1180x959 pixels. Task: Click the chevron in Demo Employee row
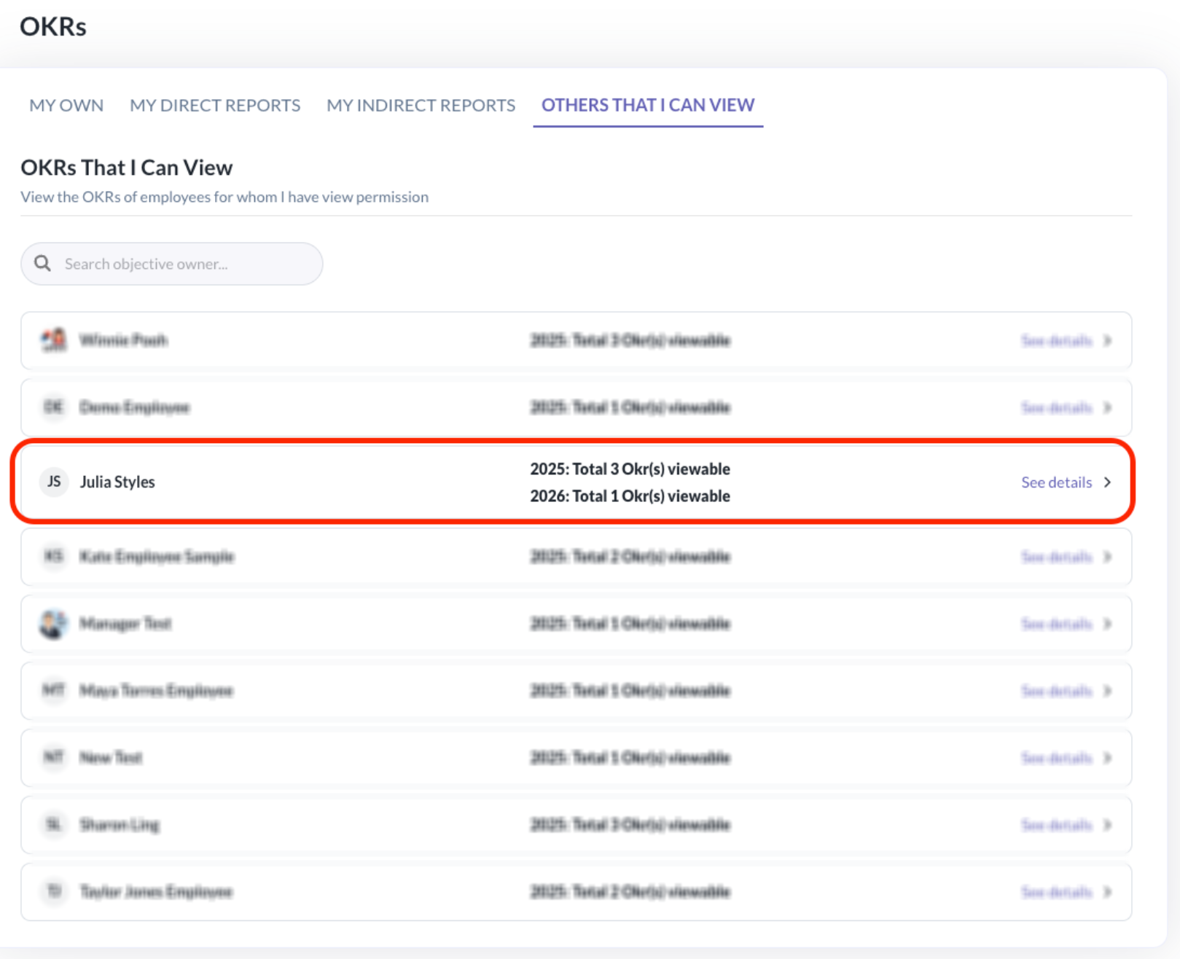click(1107, 407)
